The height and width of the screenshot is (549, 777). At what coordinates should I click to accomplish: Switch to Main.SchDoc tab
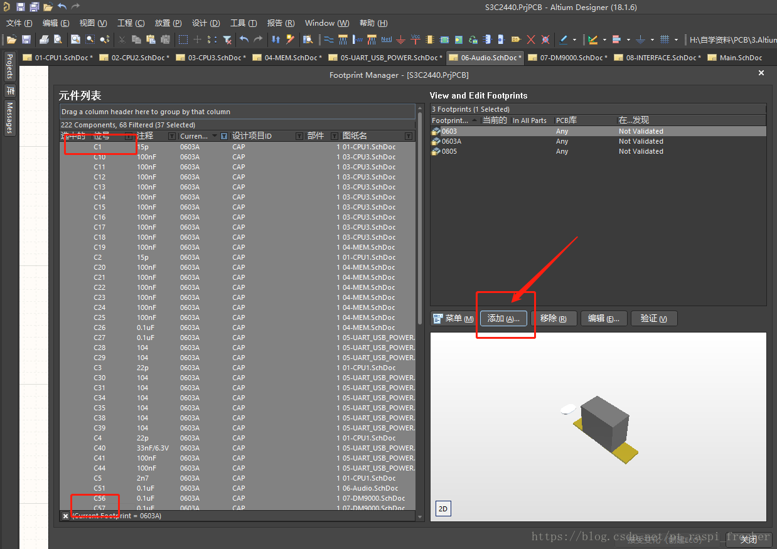735,58
